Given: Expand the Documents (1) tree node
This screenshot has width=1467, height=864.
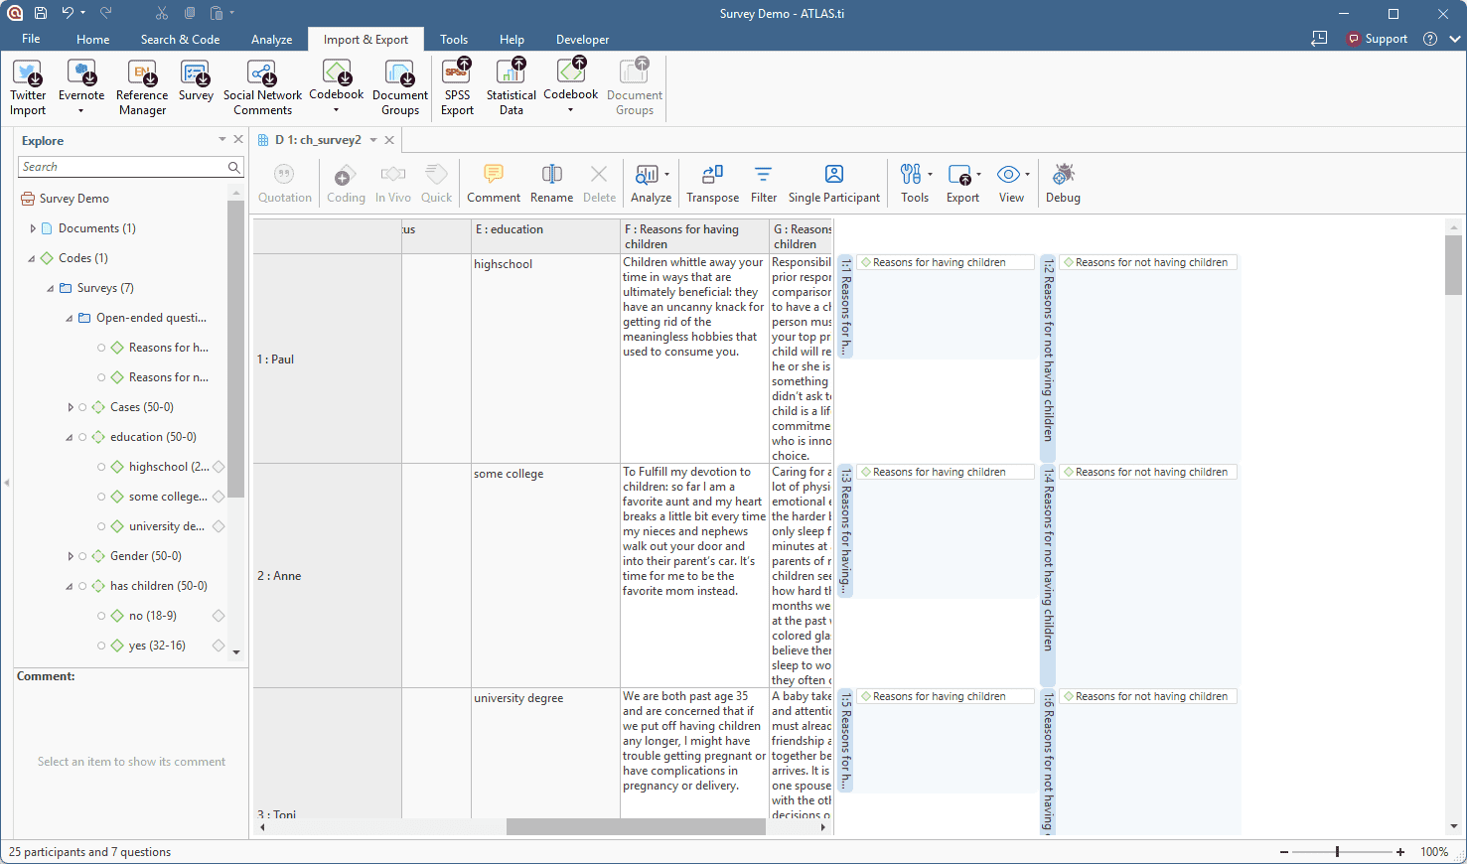Looking at the screenshot, I should click(33, 228).
